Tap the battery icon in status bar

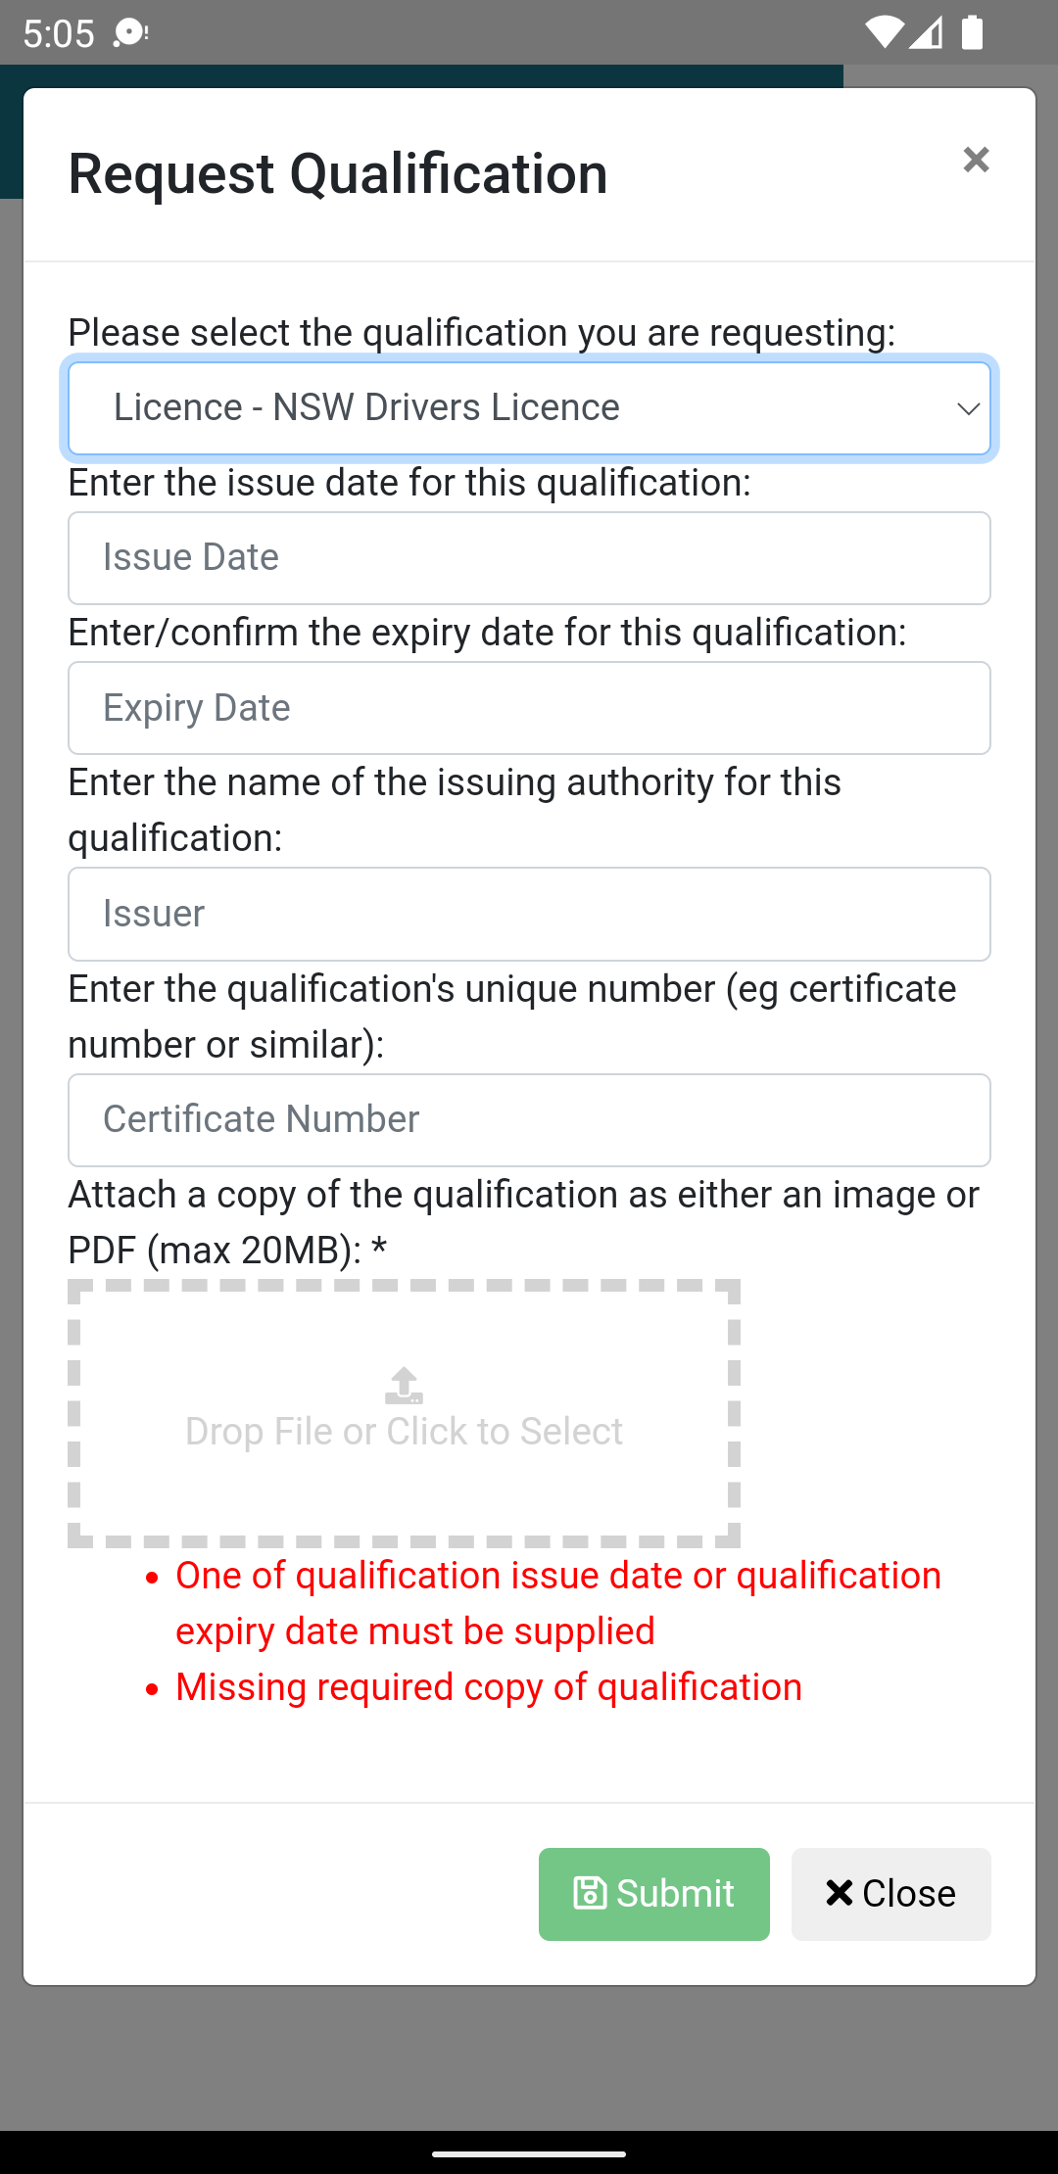(x=972, y=32)
